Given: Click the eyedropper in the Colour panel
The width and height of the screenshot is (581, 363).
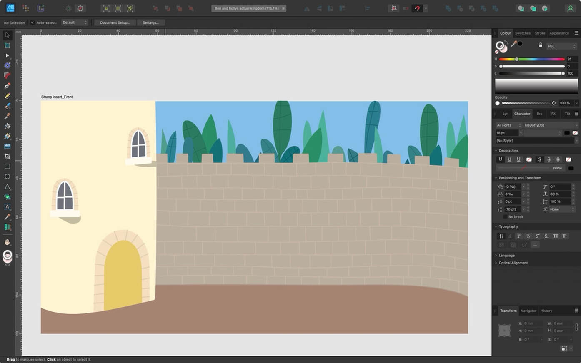Looking at the screenshot, I should (x=514, y=44).
